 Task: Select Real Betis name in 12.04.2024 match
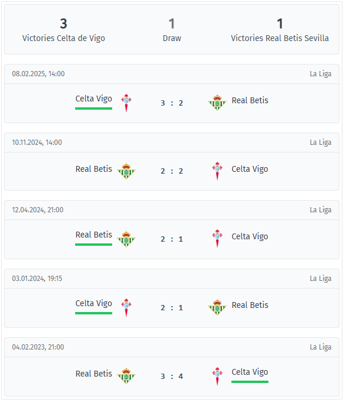coord(94,235)
